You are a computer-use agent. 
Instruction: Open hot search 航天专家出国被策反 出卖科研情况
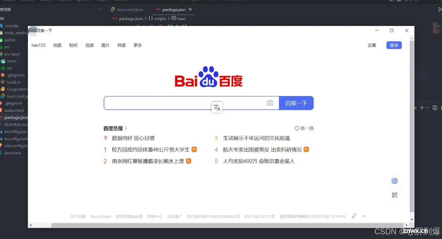pyautogui.click(x=262, y=149)
